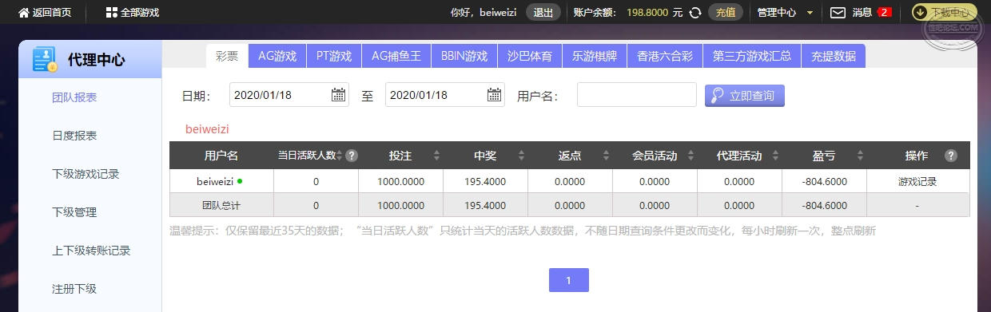Select 团队报表 in the sidebar

(x=74, y=97)
